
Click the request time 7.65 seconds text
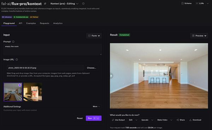coord(131,128)
